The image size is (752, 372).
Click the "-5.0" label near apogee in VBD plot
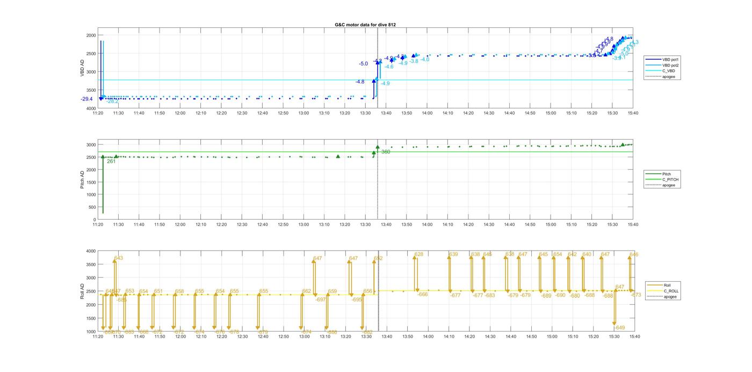[x=364, y=63]
